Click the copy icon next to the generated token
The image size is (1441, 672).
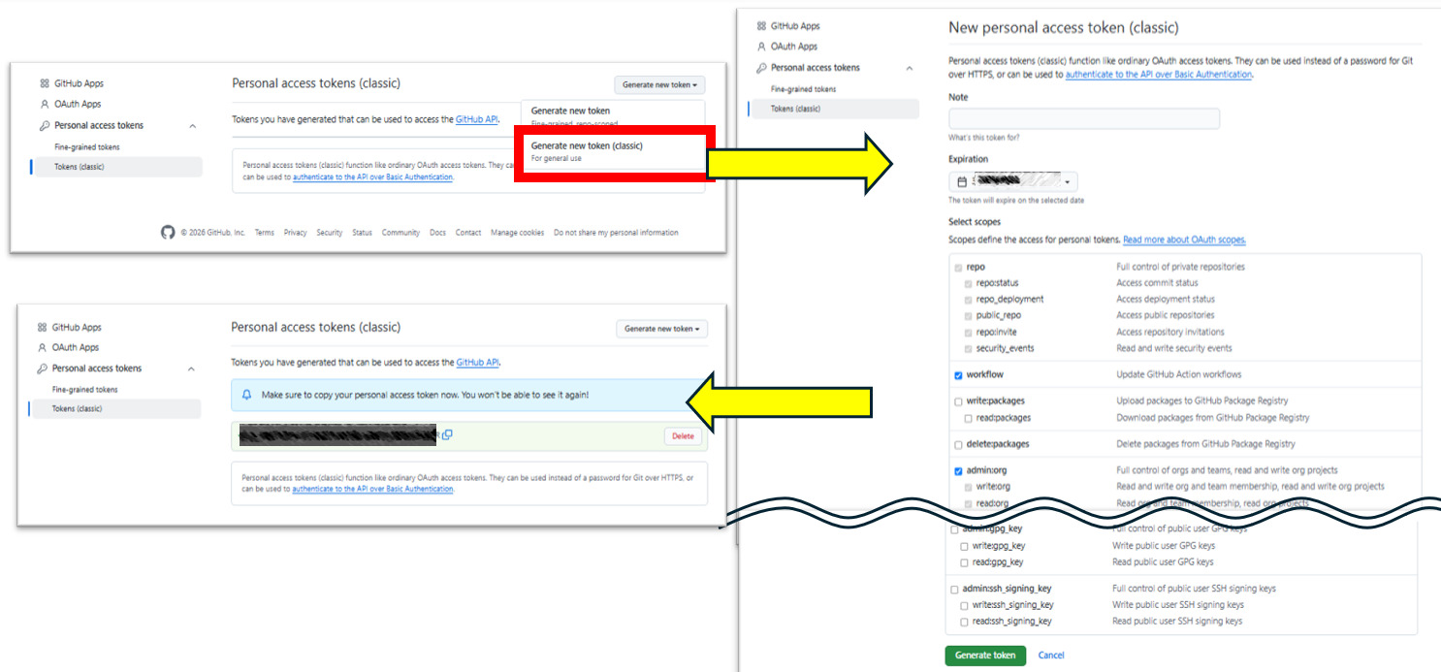(448, 434)
